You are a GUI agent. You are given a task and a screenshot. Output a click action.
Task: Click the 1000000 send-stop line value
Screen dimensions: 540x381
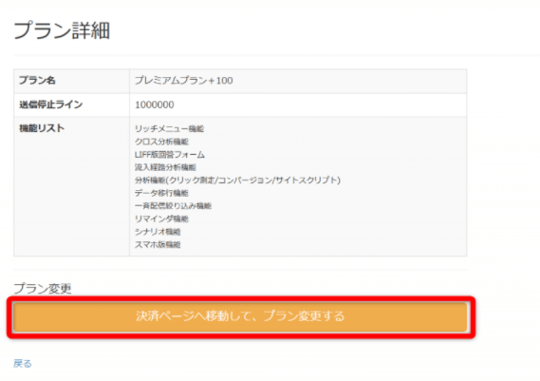155,105
